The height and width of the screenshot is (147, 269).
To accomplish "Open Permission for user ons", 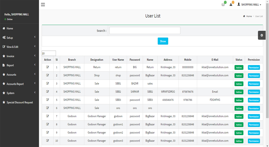I will pos(254,108).
